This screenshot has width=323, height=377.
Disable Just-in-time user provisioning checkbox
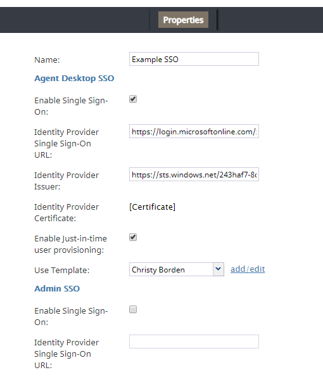[133, 237]
